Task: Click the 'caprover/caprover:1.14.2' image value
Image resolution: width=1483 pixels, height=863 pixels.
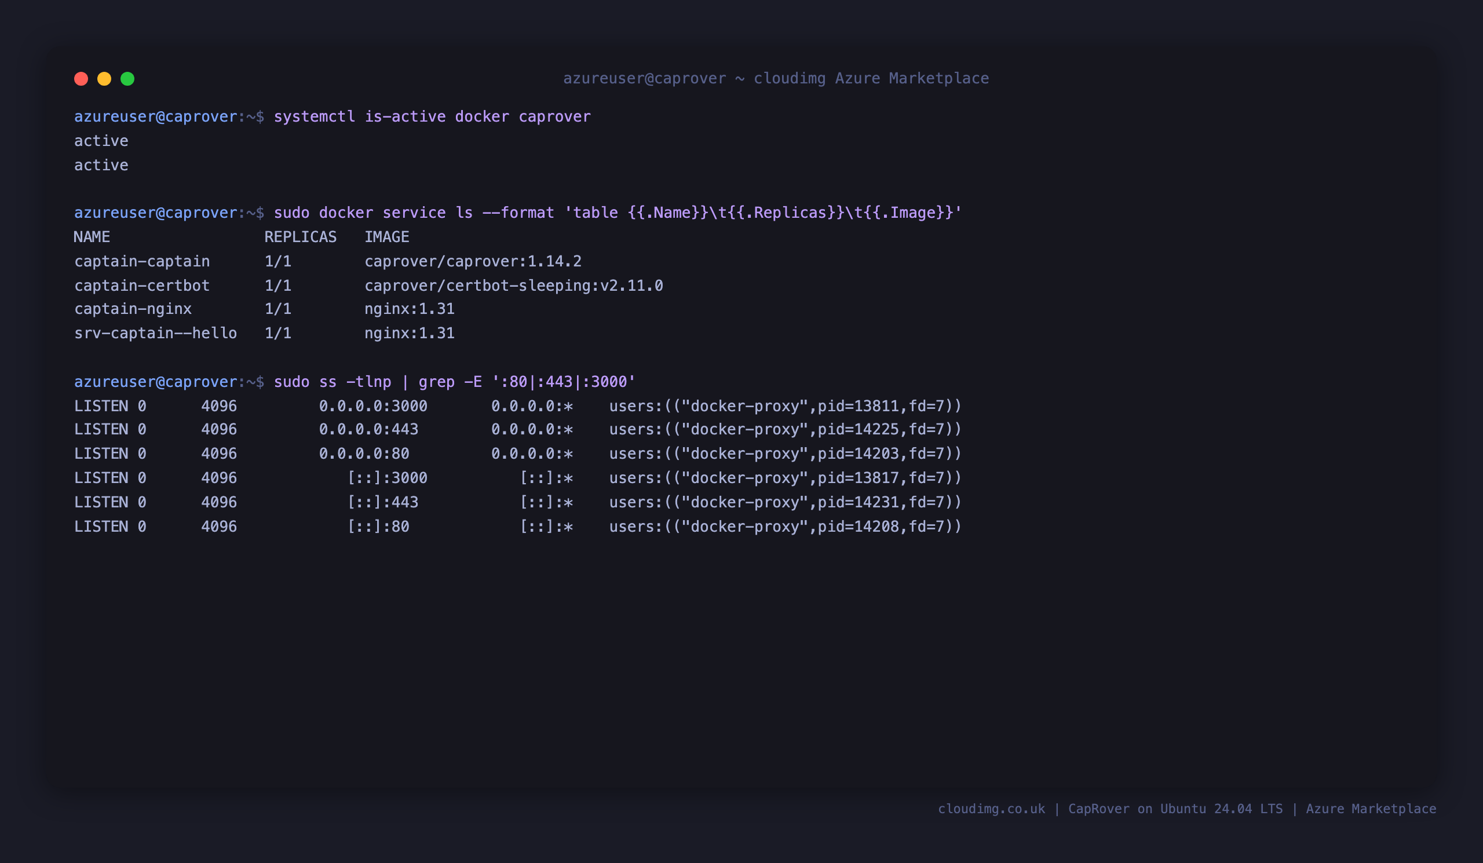Action: coord(473,261)
